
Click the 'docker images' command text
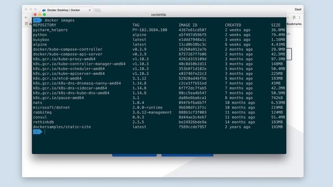coord(59,20)
